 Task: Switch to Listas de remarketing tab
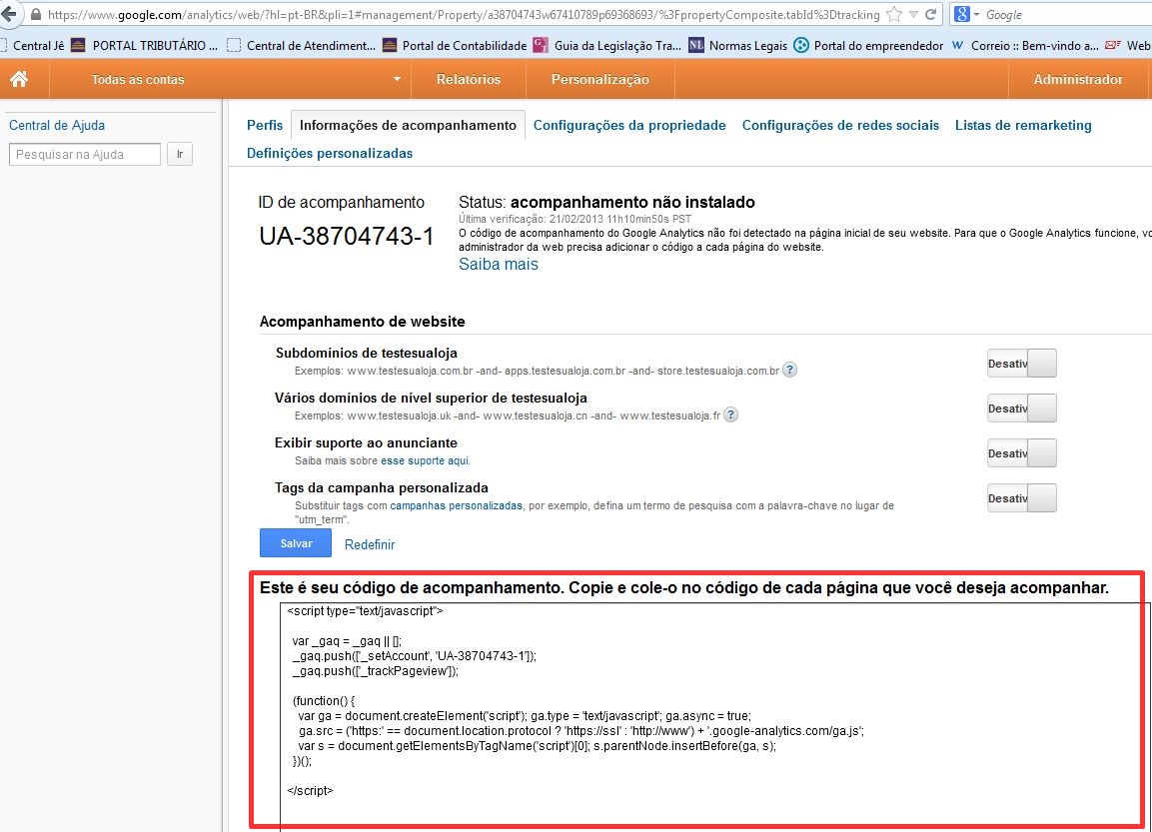1023,125
